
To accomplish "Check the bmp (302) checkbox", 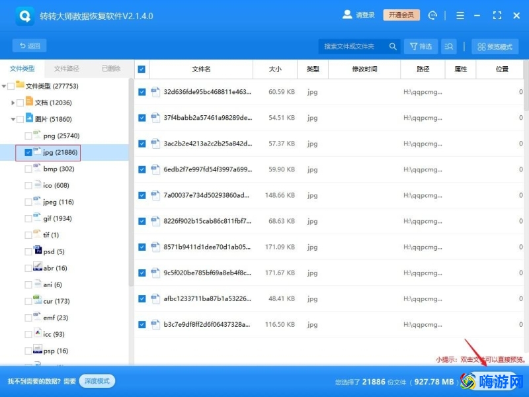I will (28, 169).
